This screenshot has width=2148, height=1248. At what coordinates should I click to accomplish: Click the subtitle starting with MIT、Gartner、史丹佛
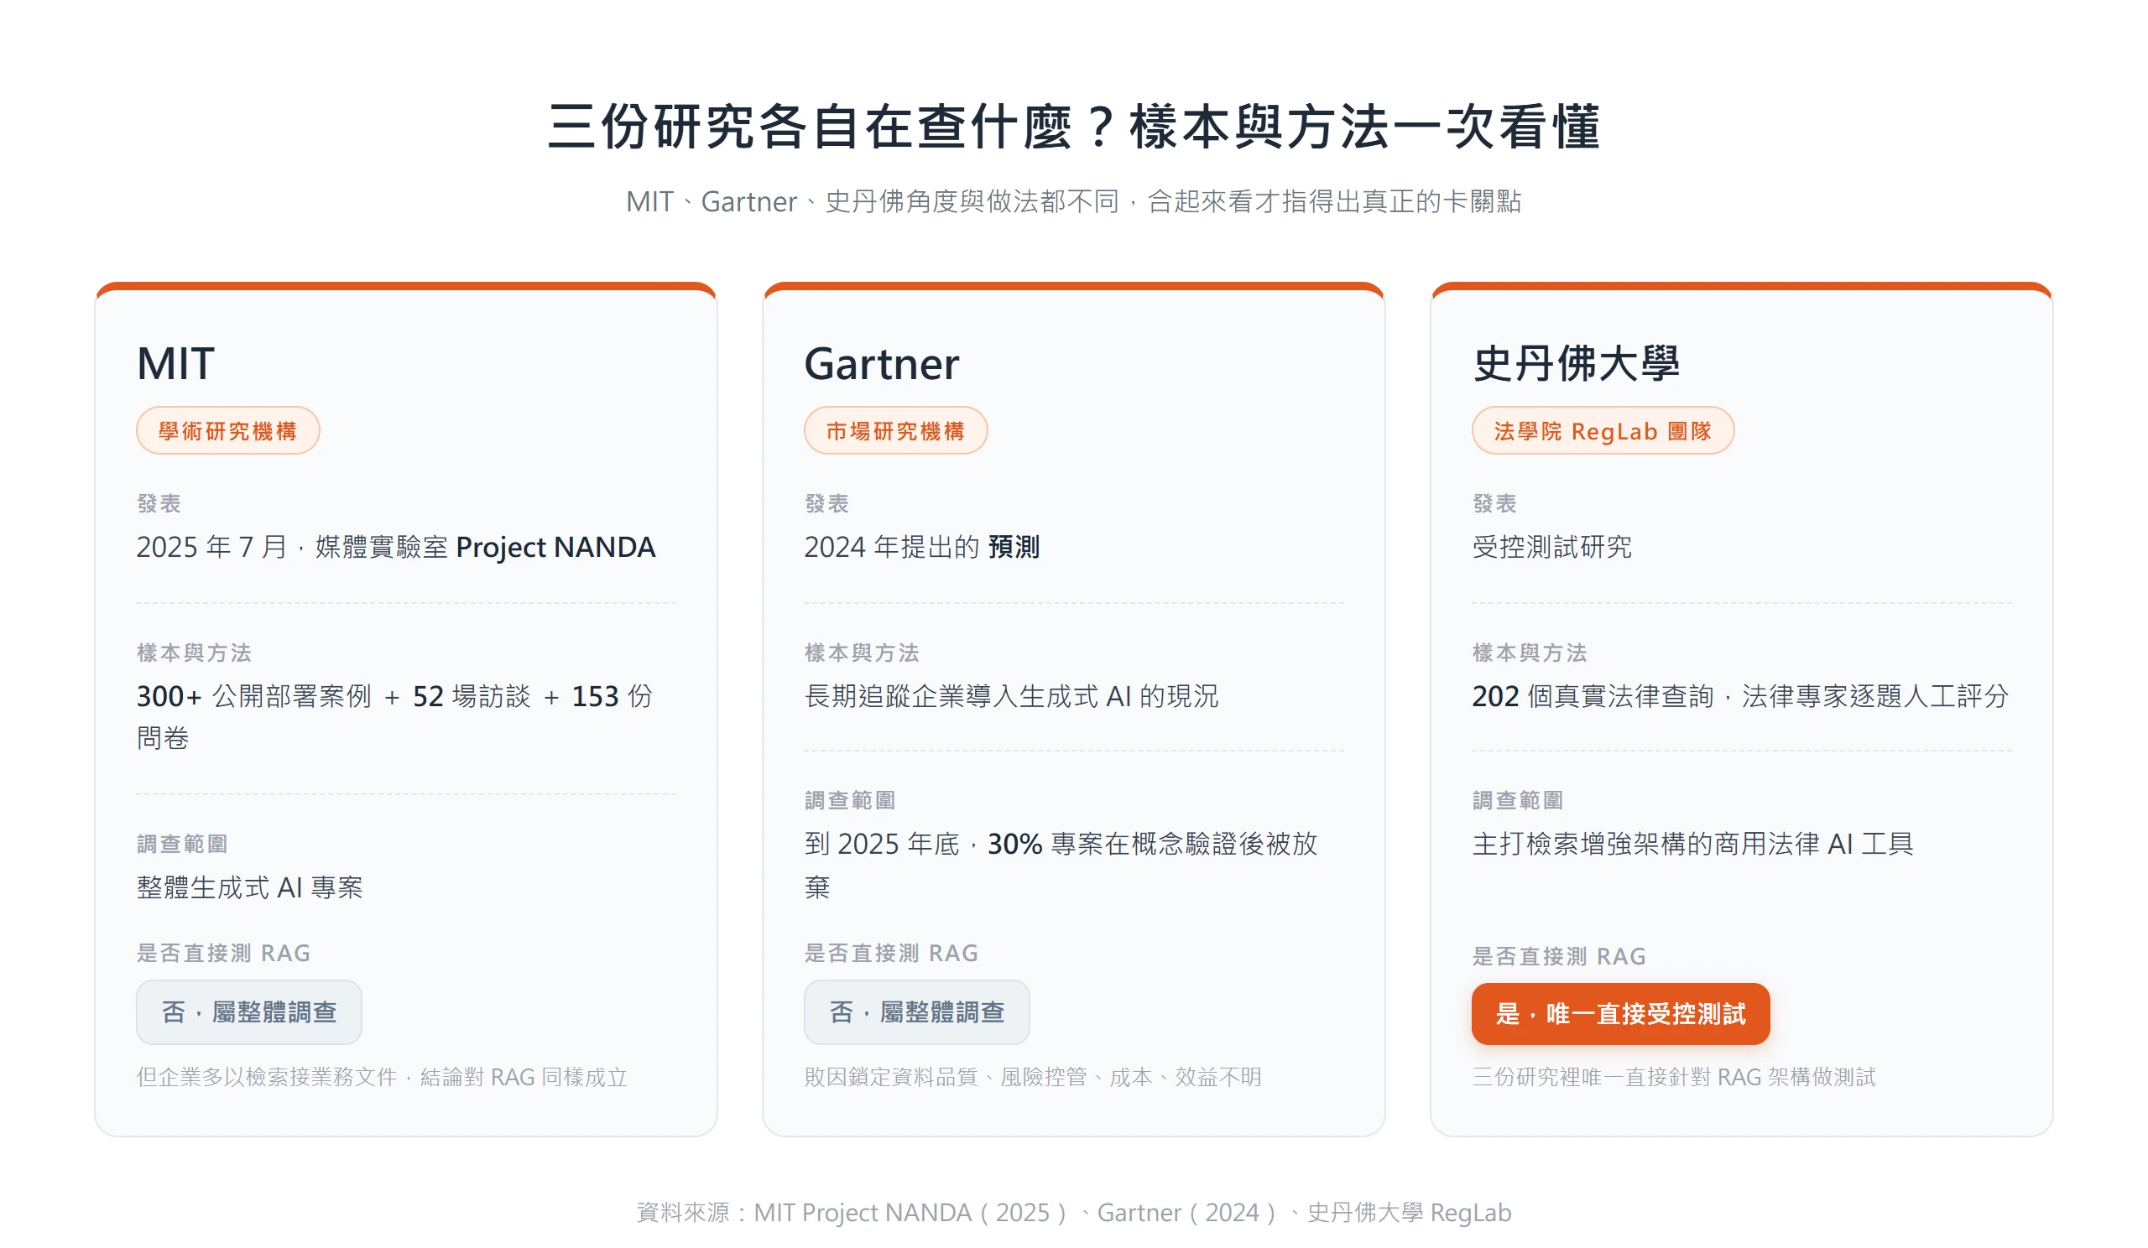[x=1073, y=201]
